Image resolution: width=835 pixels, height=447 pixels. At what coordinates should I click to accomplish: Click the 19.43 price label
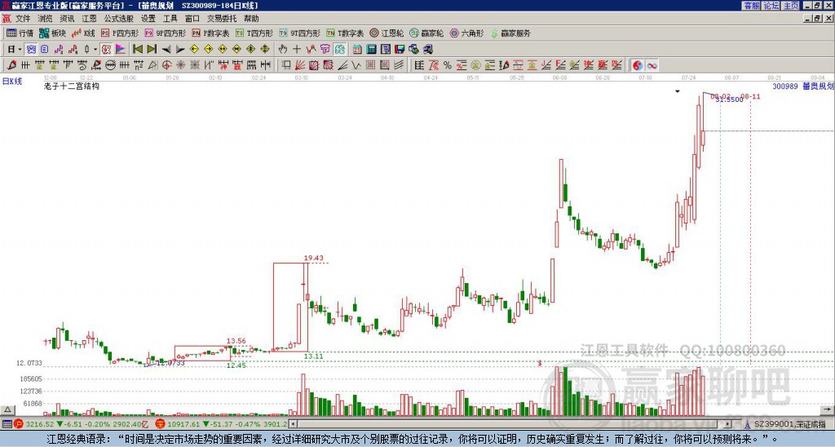[x=314, y=258]
